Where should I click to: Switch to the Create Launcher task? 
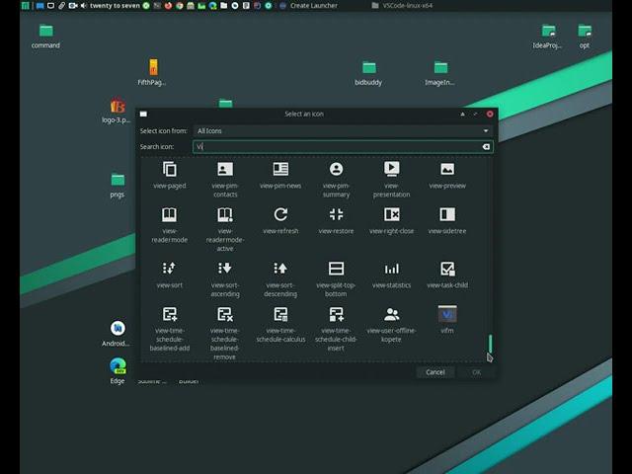309,6
